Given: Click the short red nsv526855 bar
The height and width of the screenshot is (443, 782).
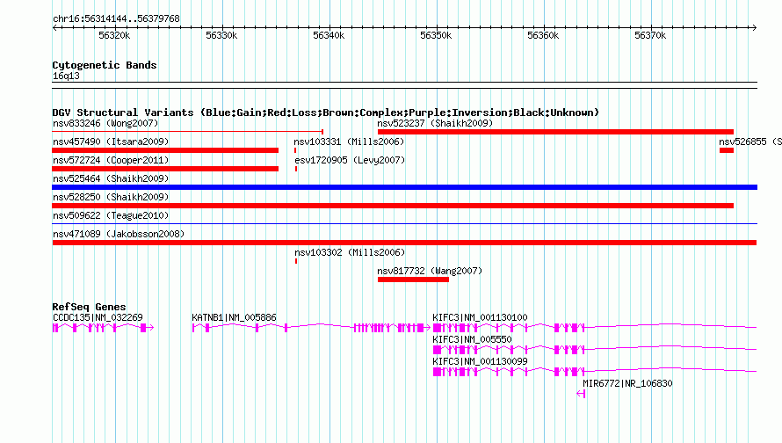Looking at the screenshot, I should pos(727,150).
